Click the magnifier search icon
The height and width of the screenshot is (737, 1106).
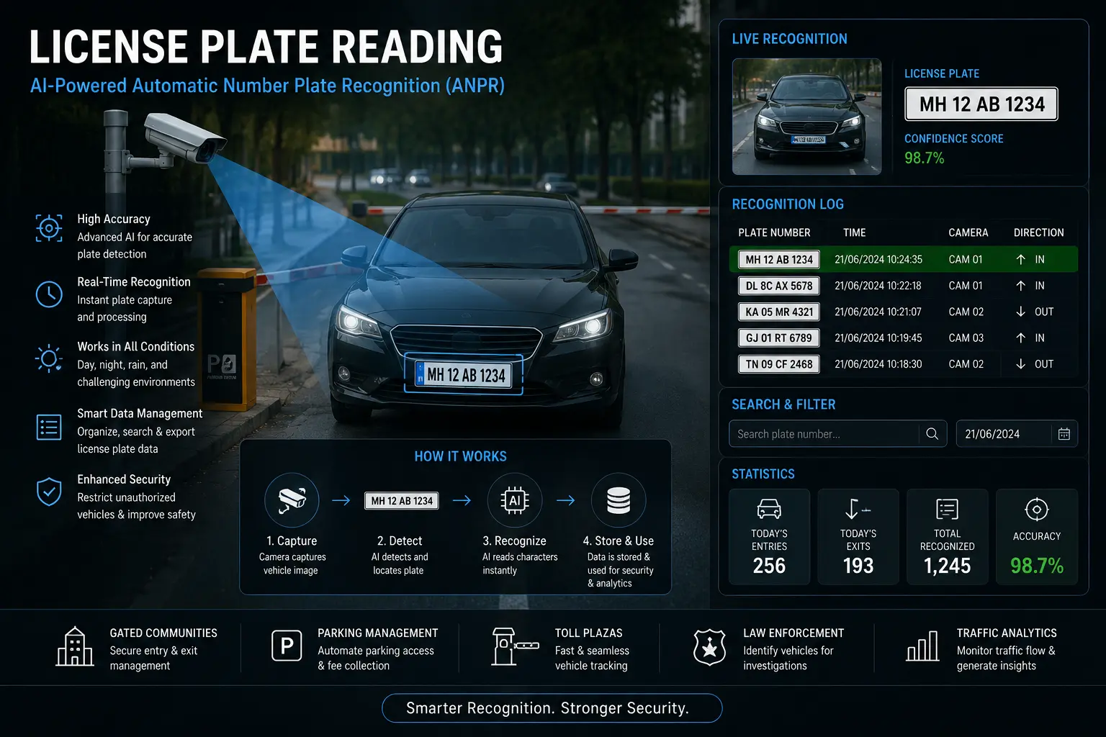click(932, 434)
